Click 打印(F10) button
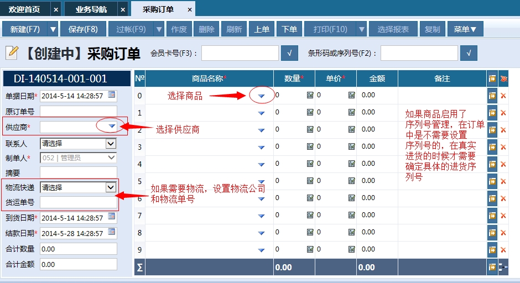The image size is (520, 283). [330, 29]
